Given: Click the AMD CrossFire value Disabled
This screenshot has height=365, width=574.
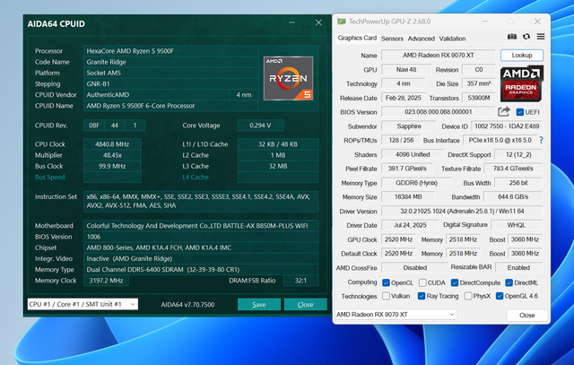Looking at the screenshot, I should click(x=414, y=267).
